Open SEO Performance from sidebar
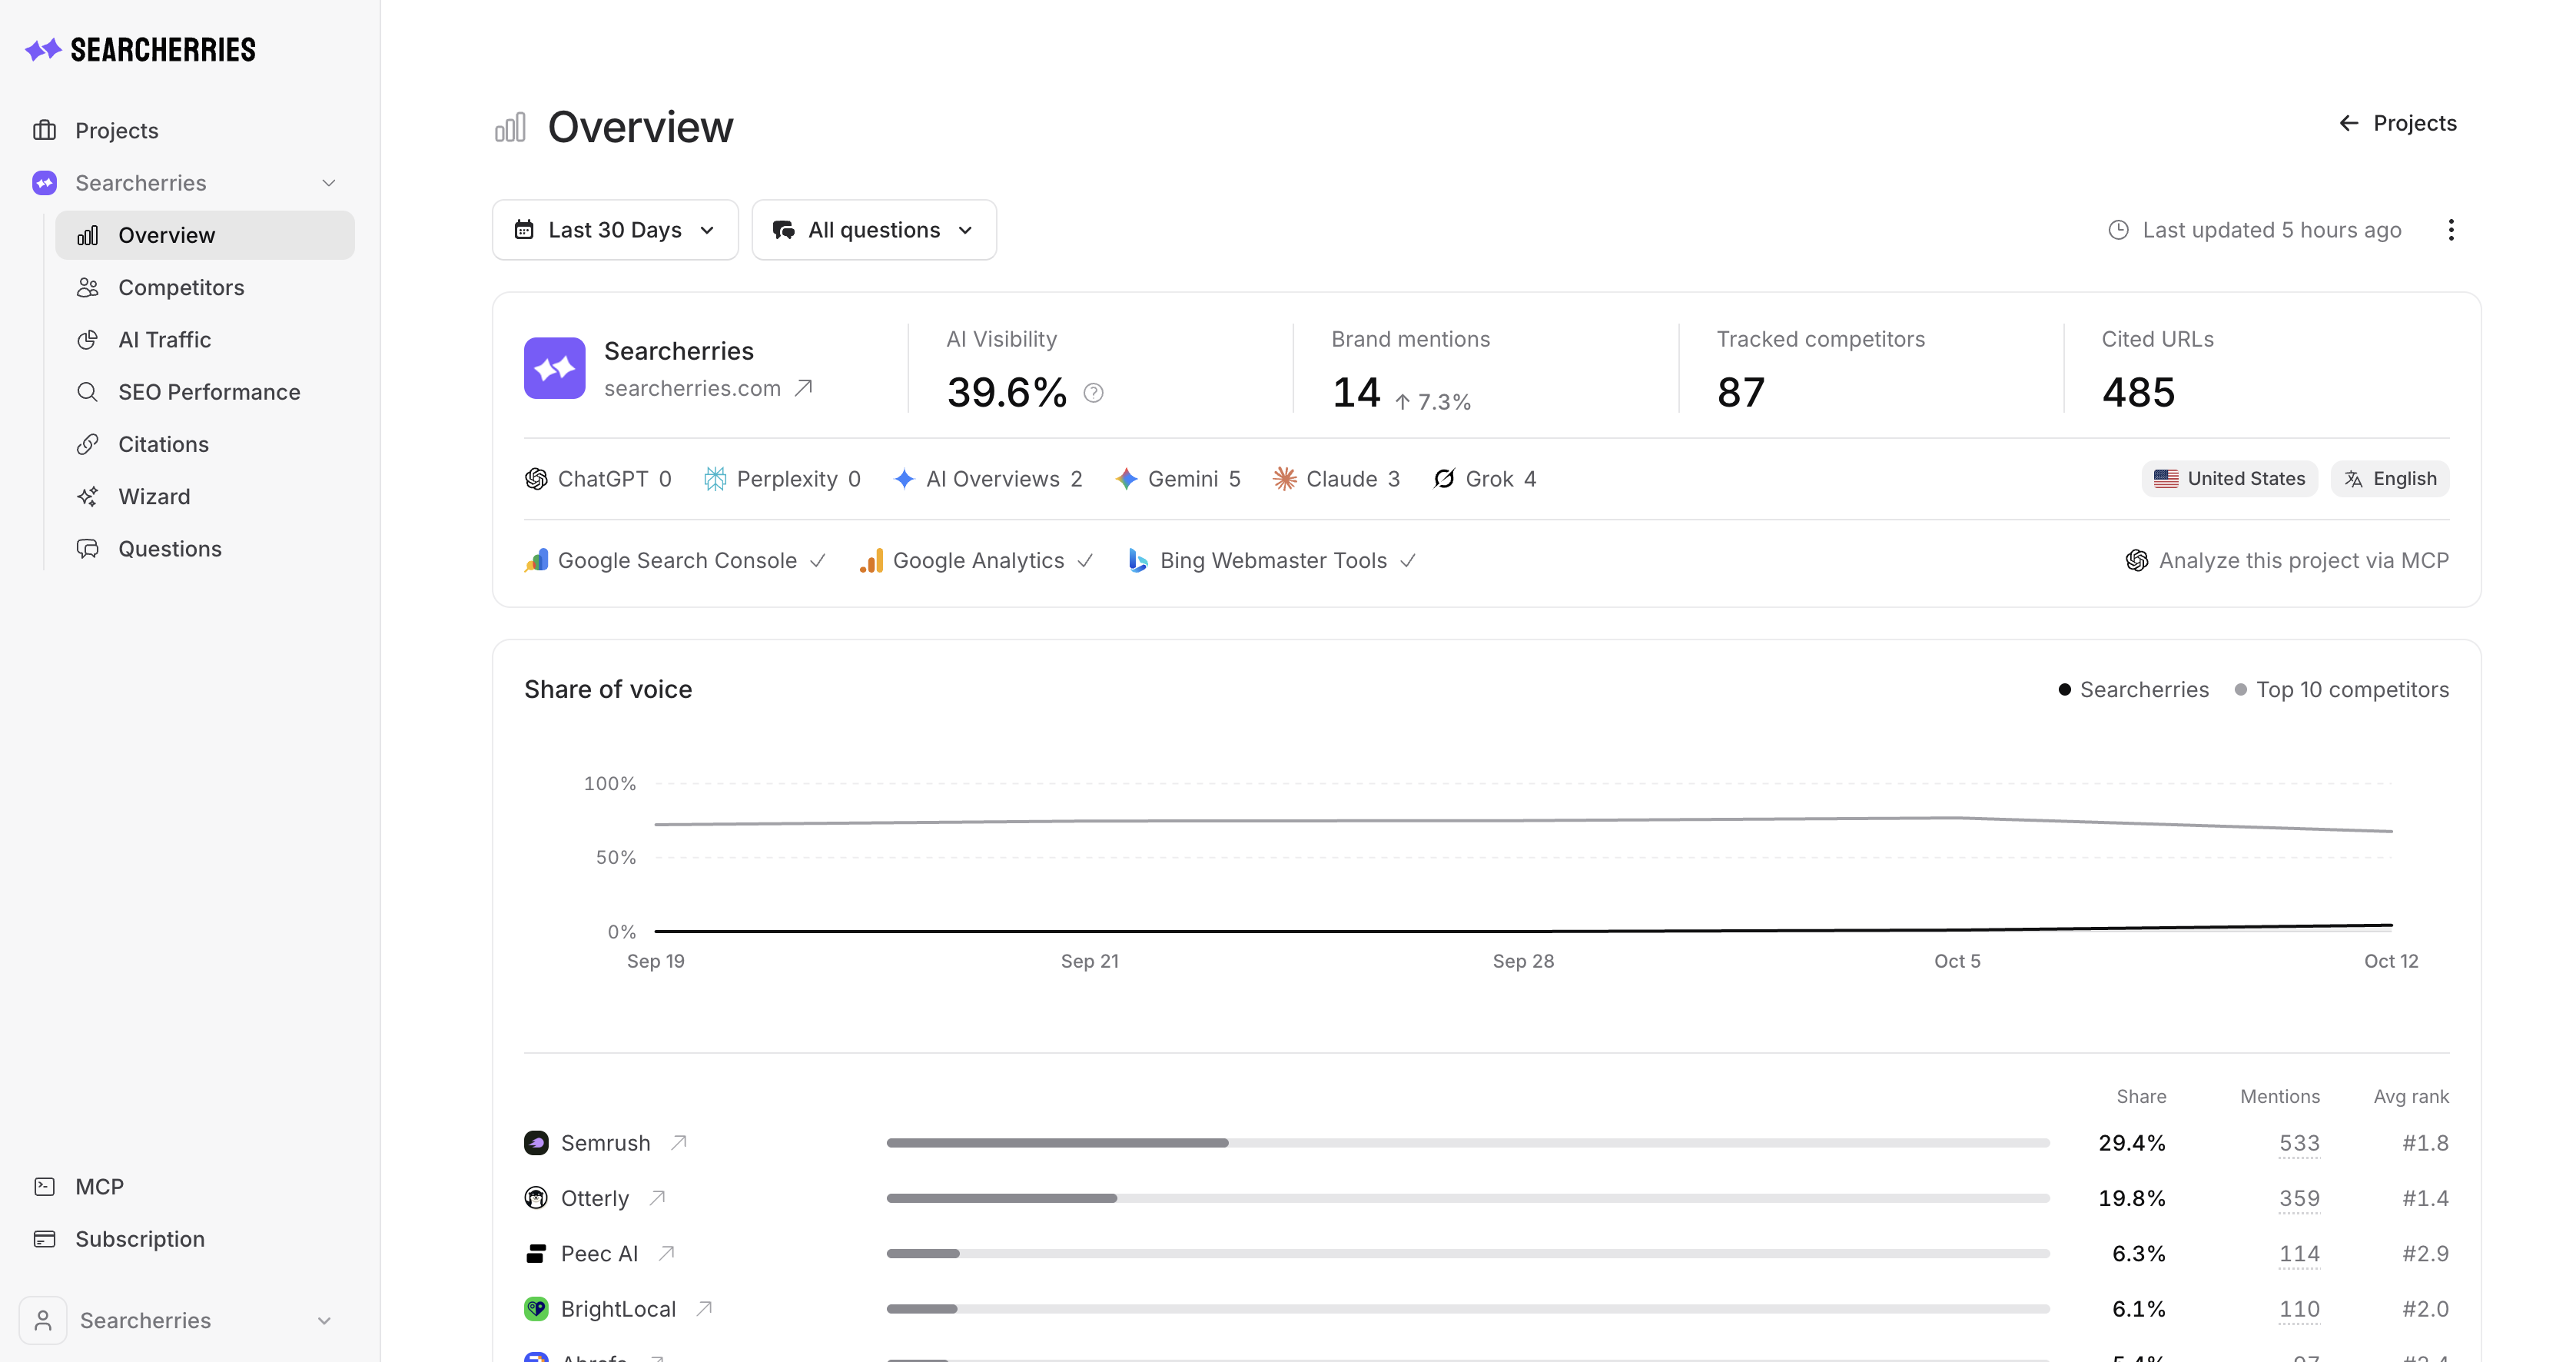Image resolution: width=2576 pixels, height=1362 pixels. pyautogui.click(x=205, y=392)
